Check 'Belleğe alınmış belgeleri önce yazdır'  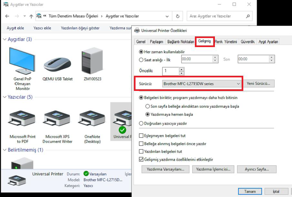pyautogui.click(x=141, y=143)
